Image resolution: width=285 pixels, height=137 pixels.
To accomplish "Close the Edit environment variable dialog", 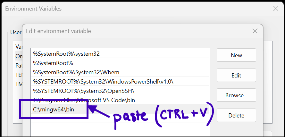I will [255, 31].
